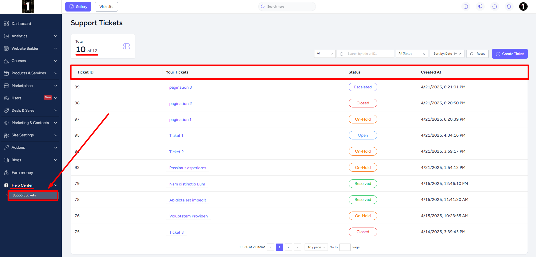Click the Facebook icon in top bar
The width and height of the screenshot is (536, 257).
466,6
